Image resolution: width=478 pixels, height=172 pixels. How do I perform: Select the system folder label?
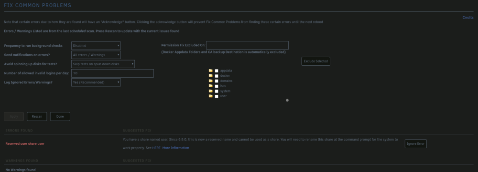(x=225, y=91)
